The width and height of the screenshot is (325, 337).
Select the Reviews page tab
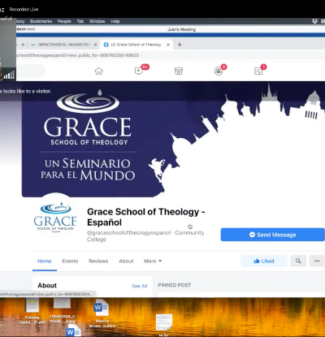(x=98, y=261)
